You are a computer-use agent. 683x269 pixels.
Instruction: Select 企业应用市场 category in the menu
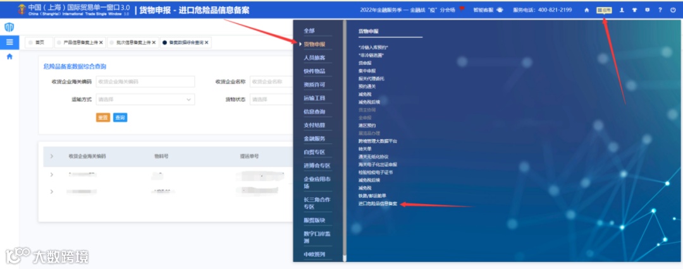tap(317, 182)
